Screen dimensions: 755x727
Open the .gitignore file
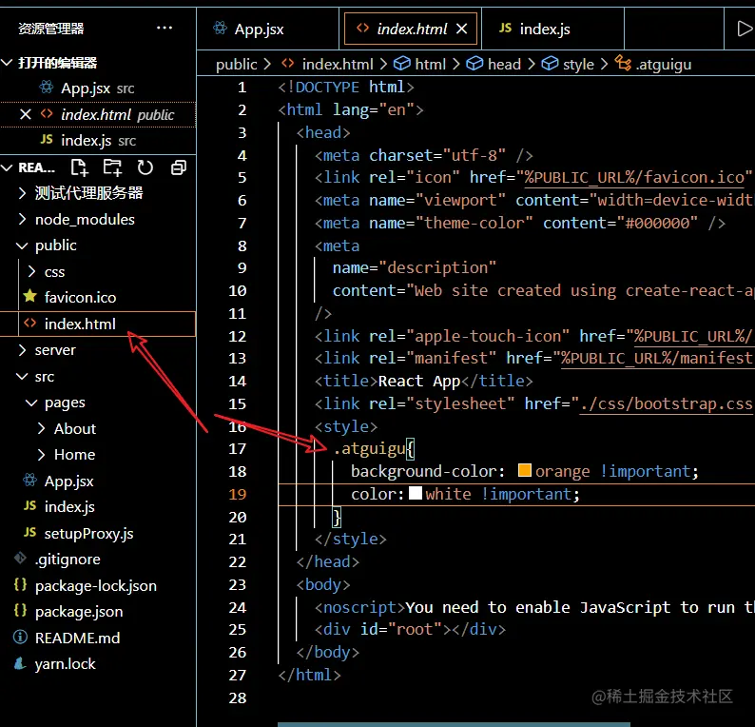pos(98,560)
